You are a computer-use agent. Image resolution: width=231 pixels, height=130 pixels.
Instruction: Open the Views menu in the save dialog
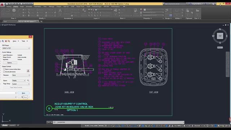click(x=16, y=41)
